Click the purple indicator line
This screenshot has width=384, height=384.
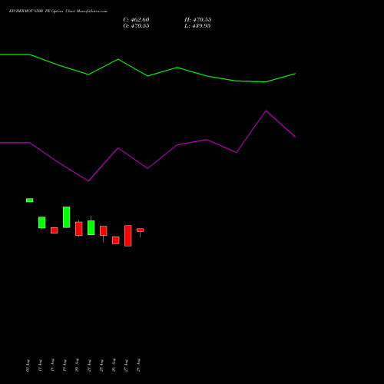[x=147, y=168]
